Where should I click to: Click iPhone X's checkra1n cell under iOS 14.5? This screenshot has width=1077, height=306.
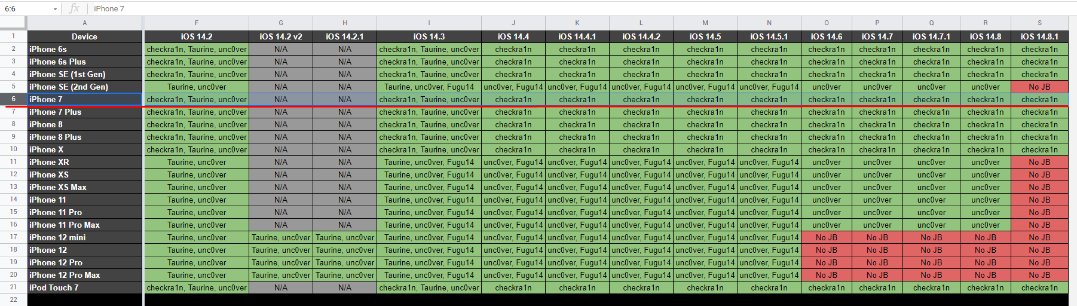coord(705,149)
